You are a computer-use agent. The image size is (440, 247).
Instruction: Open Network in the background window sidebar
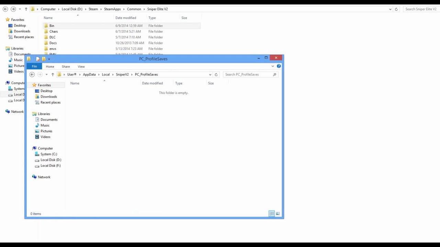pyautogui.click(x=17, y=111)
